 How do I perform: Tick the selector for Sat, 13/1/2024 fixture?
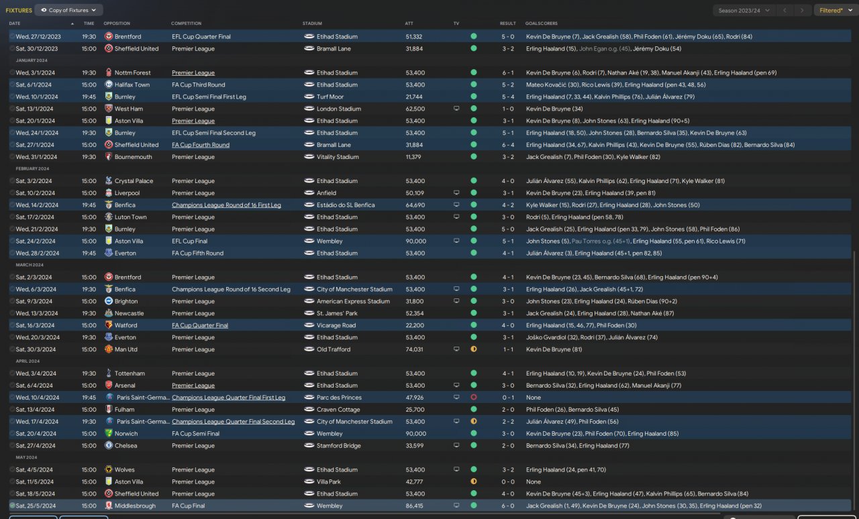[x=12, y=109]
